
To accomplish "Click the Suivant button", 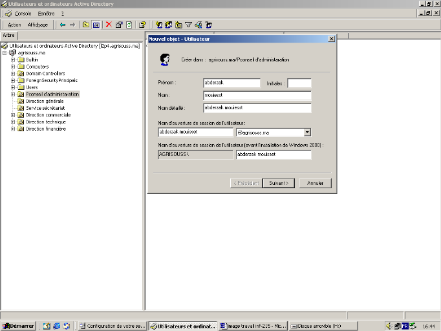I will pyautogui.click(x=279, y=183).
